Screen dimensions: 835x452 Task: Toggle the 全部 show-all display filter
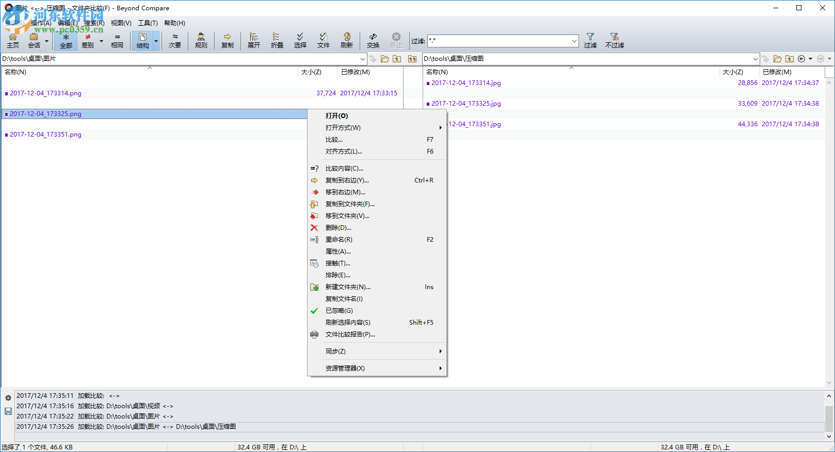[66, 40]
